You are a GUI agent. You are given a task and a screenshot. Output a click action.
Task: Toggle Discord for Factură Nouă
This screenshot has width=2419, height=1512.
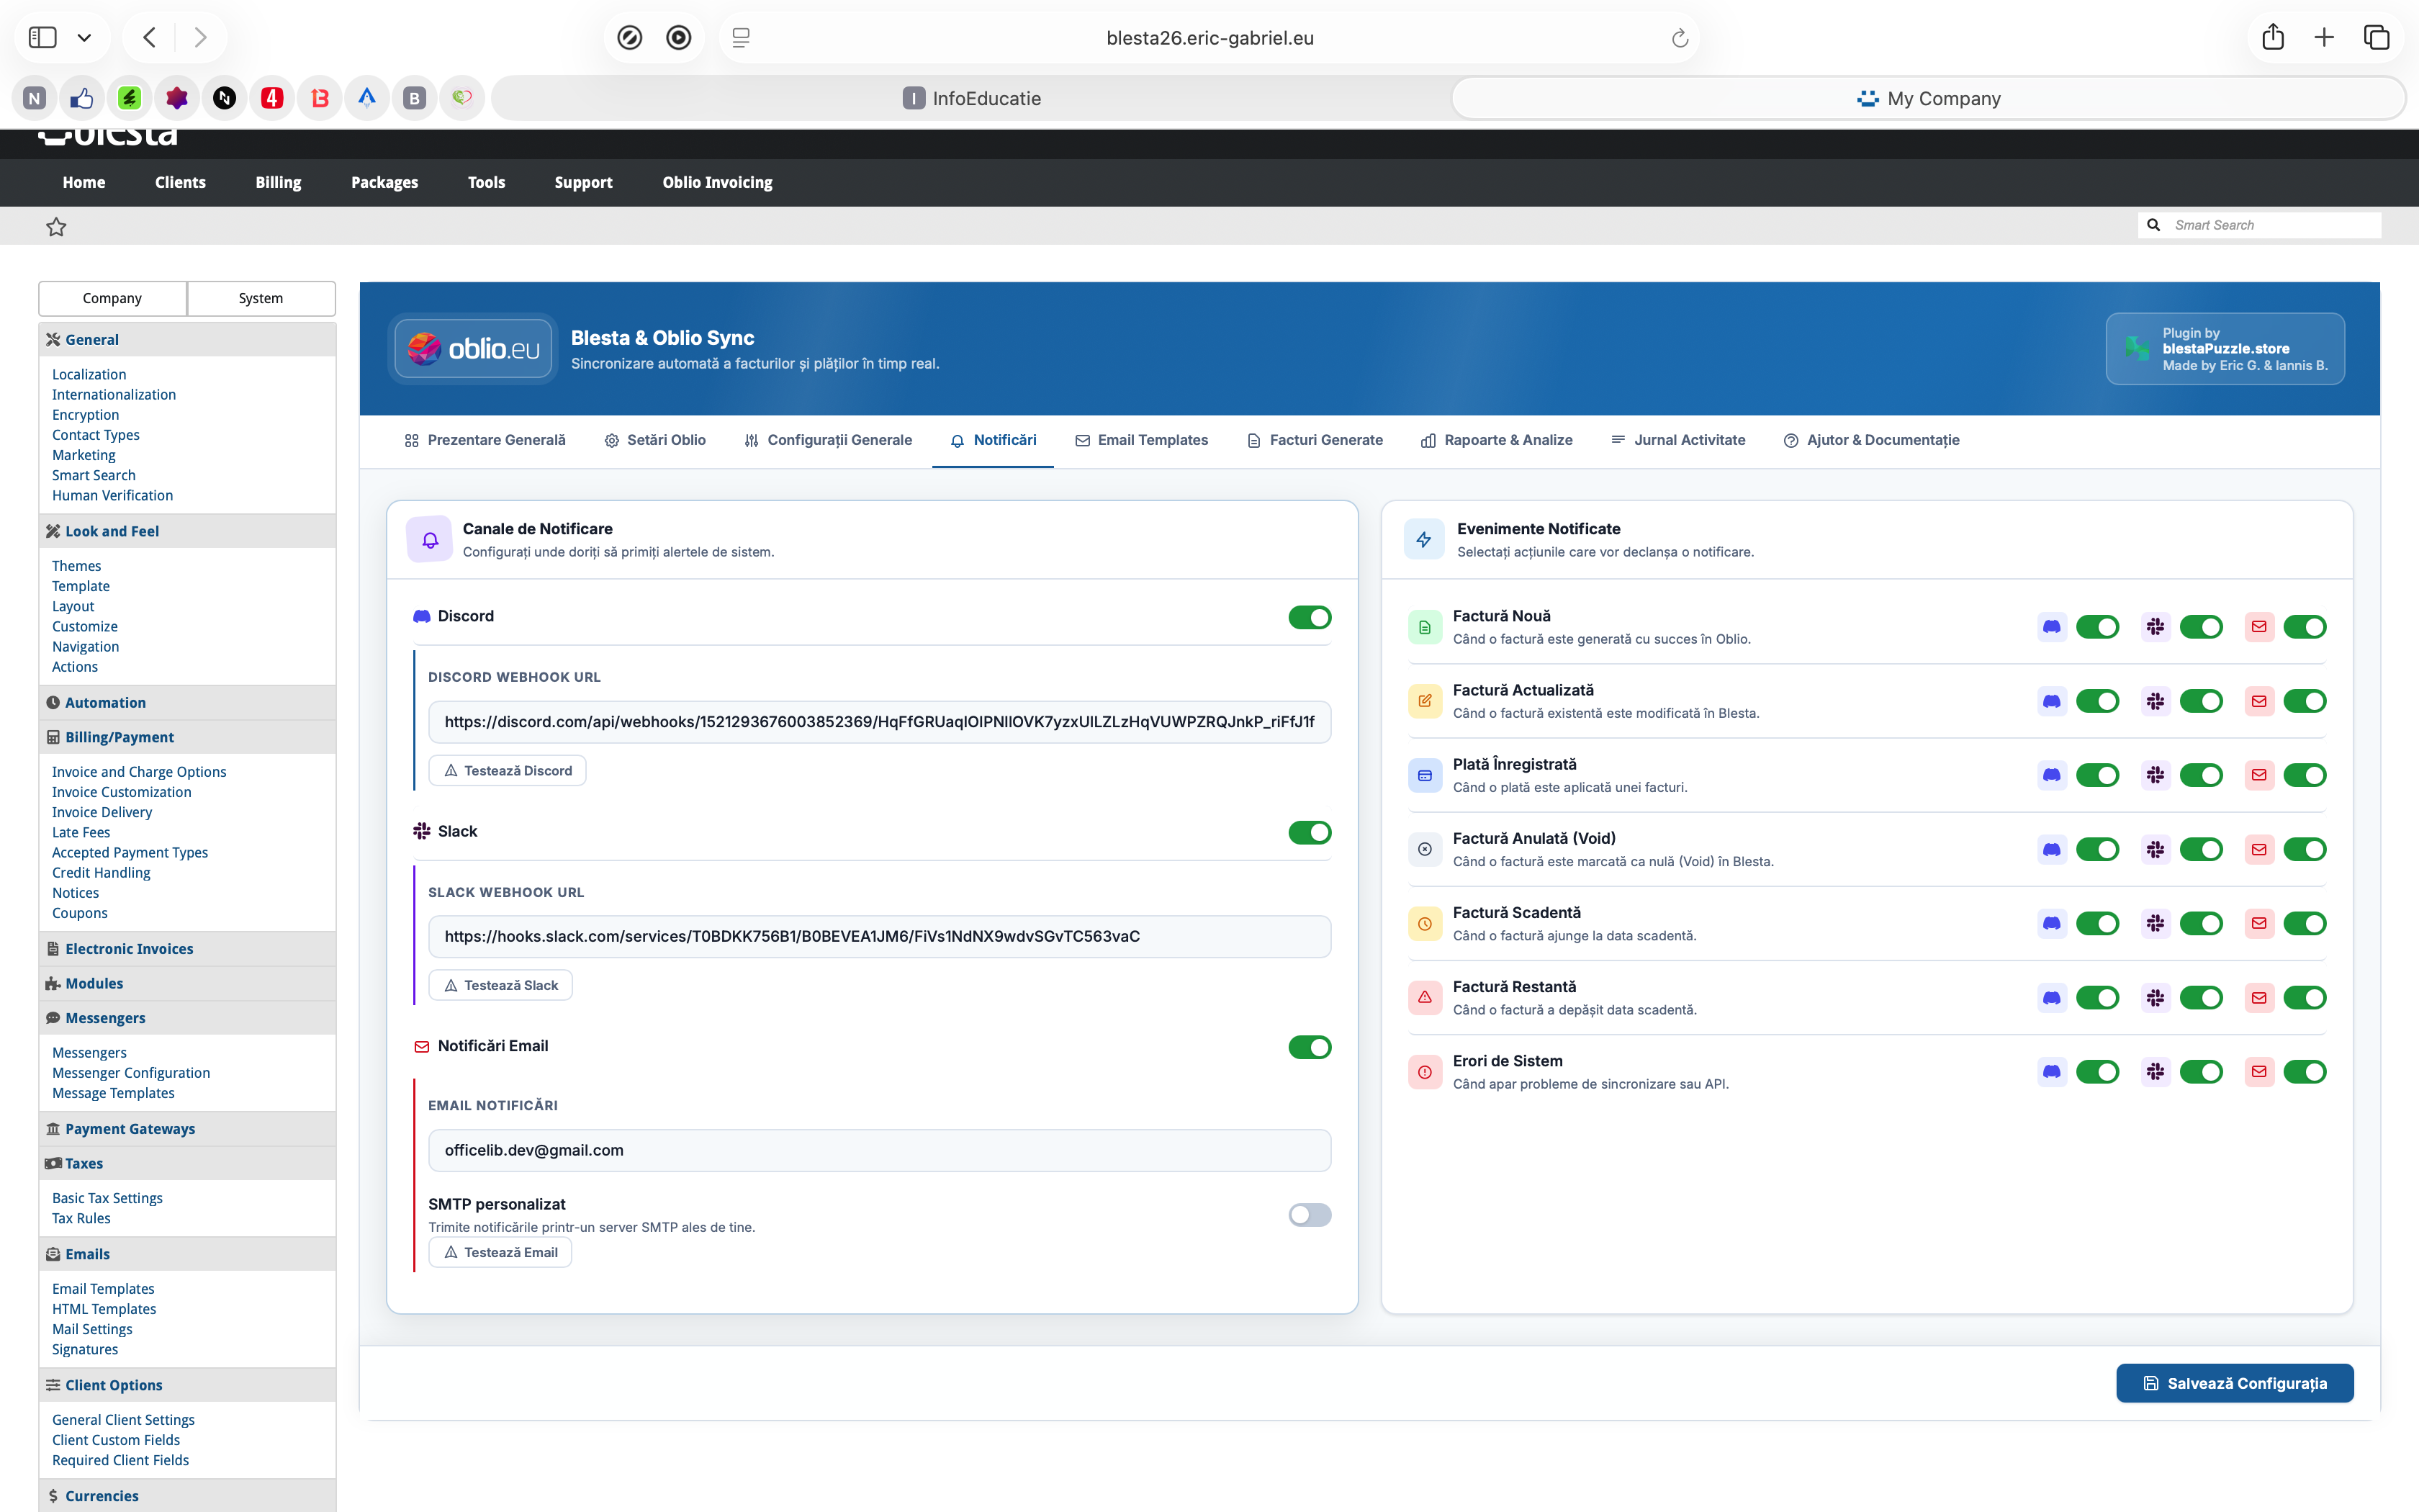(2097, 627)
